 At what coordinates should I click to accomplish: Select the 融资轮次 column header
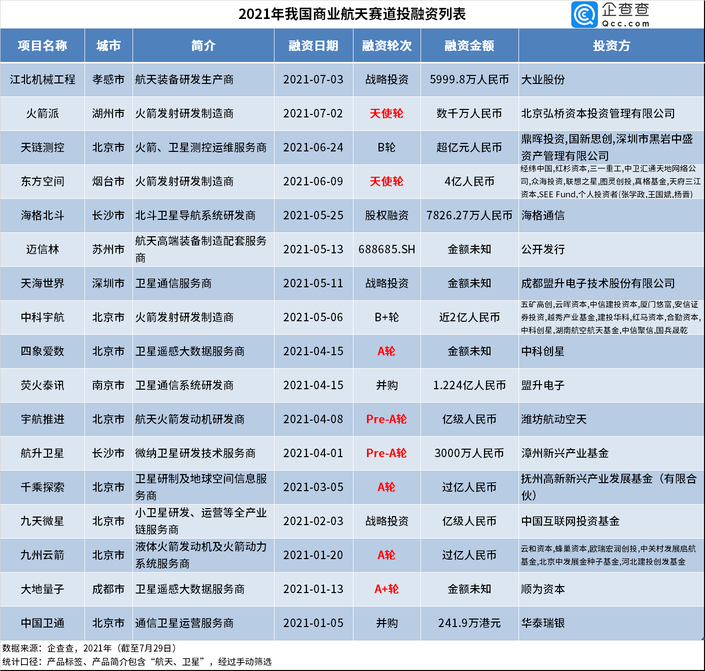pos(387,45)
